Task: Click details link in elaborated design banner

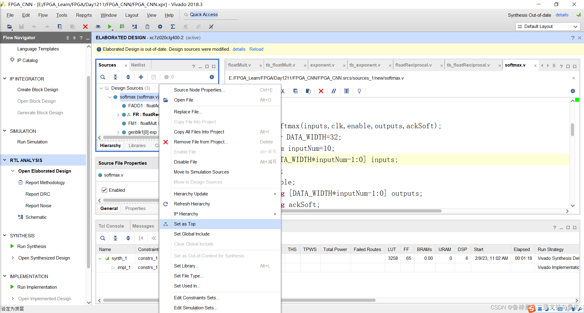Action: pyautogui.click(x=239, y=49)
